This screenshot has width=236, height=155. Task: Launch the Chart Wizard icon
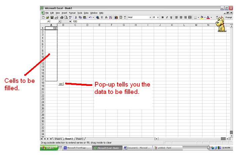click(x=116, y=17)
